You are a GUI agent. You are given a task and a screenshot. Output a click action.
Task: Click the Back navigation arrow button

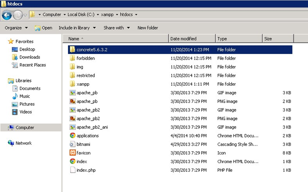pos(7,15)
